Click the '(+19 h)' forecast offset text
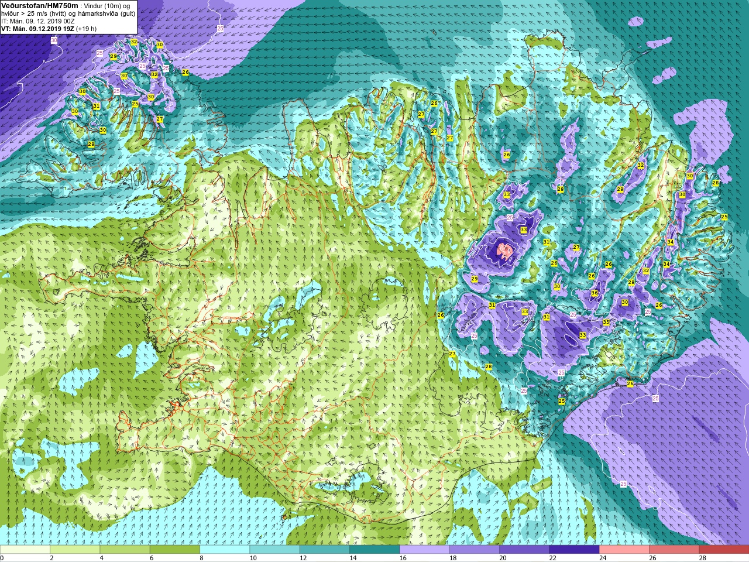The image size is (749, 562). (x=86, y=29)
